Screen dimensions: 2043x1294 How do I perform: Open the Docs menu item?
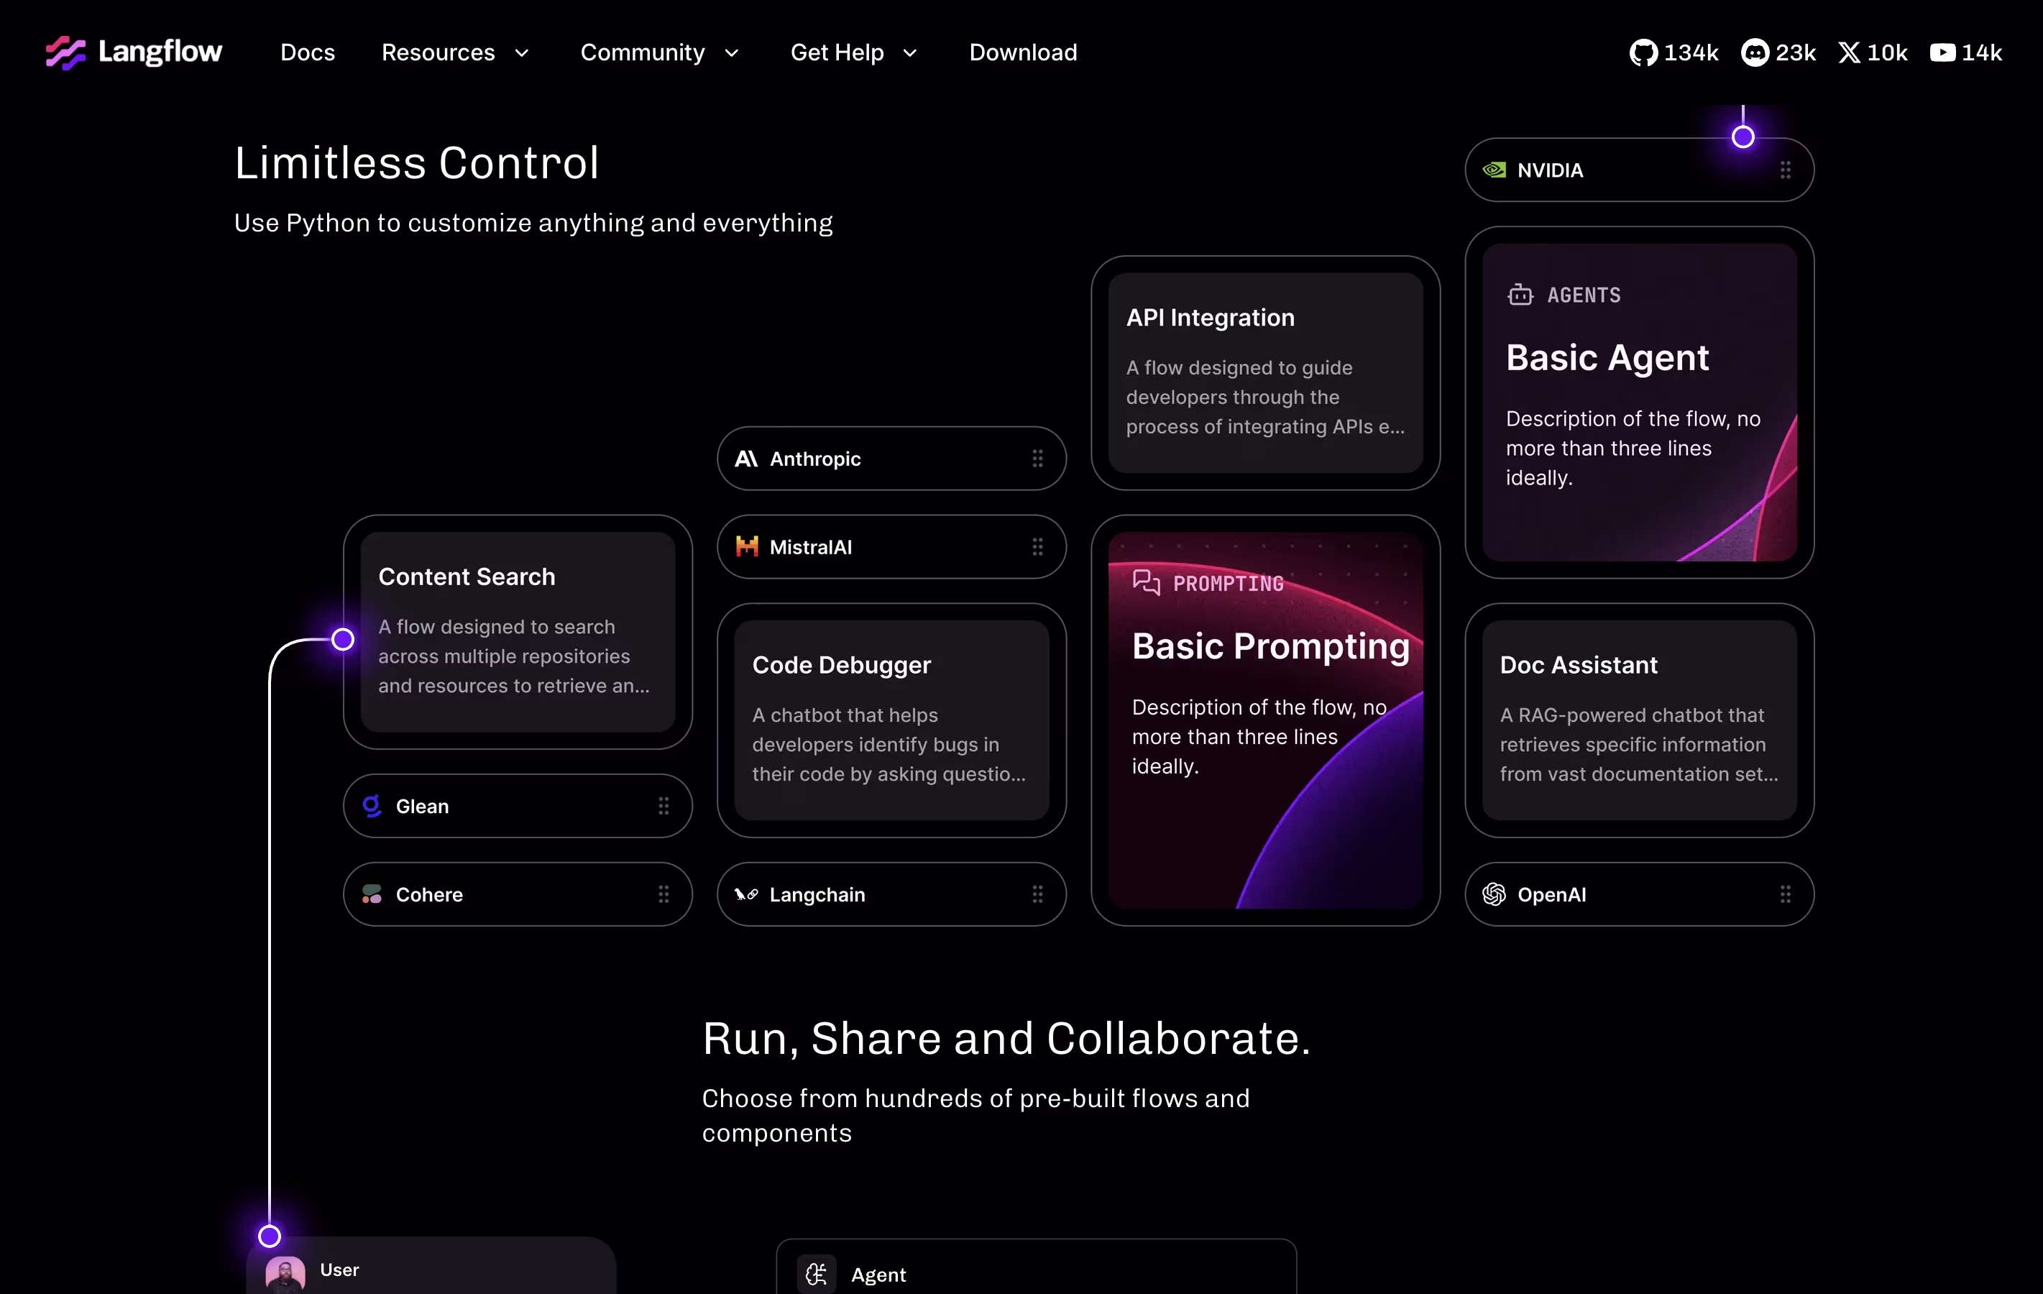(x=308, y=52)
